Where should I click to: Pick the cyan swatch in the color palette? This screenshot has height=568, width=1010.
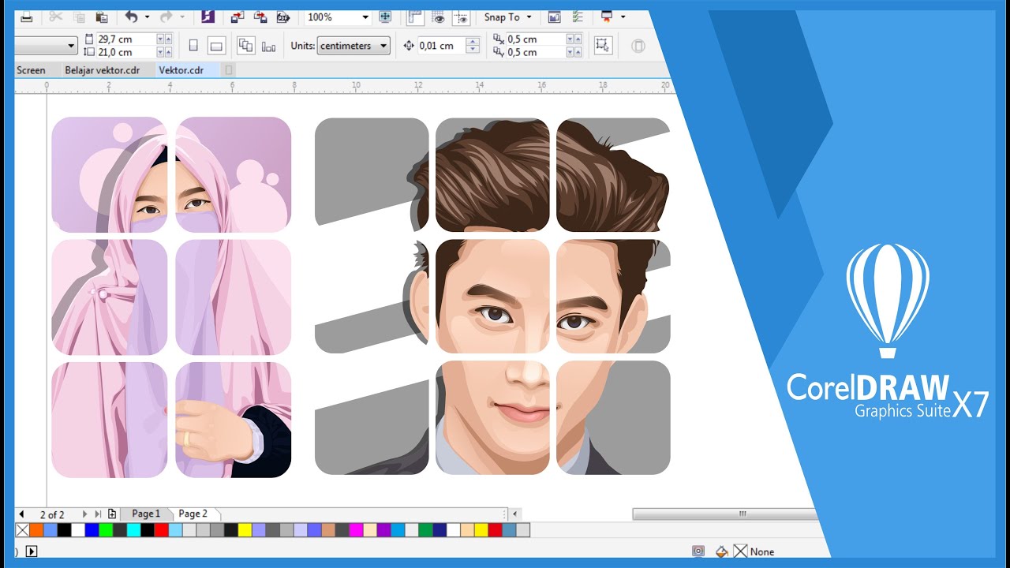coord(133,530)
